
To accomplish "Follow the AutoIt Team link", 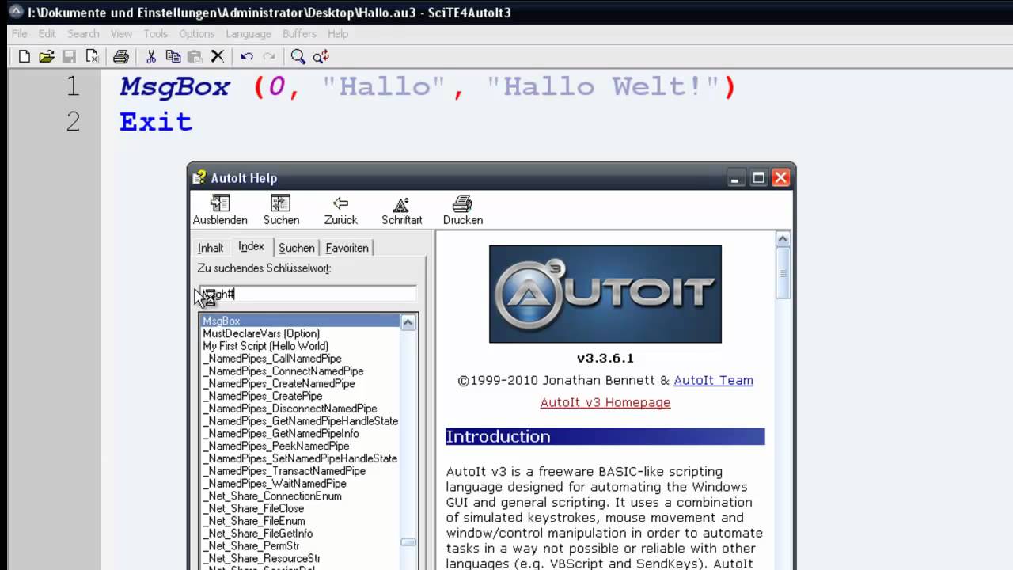I will tap(713, 380).
